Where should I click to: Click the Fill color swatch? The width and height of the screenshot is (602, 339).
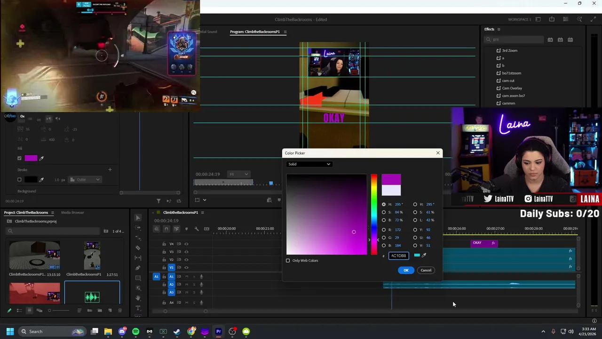coord(31,158)
